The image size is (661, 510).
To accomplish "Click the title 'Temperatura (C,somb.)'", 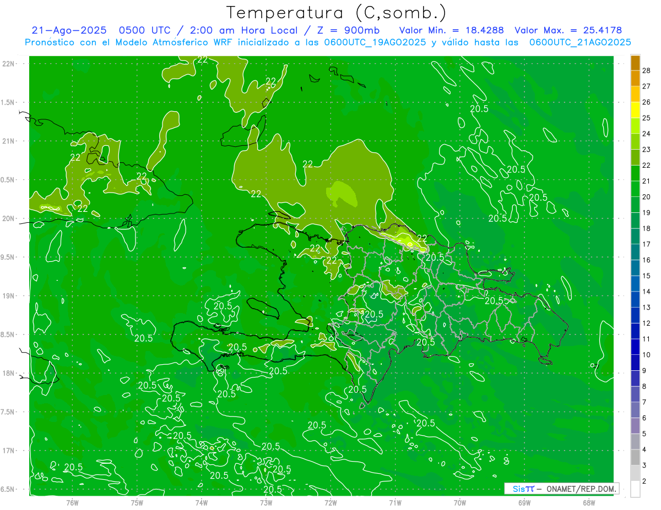I will tap(337, 13).
